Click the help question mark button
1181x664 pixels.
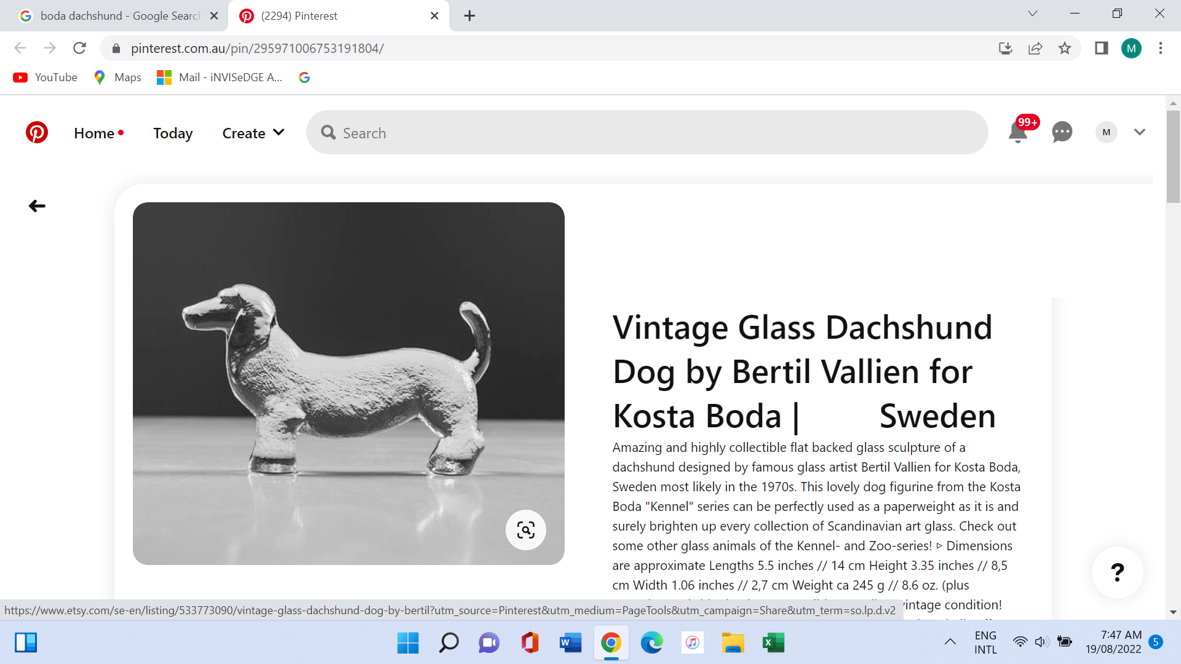1118,572
